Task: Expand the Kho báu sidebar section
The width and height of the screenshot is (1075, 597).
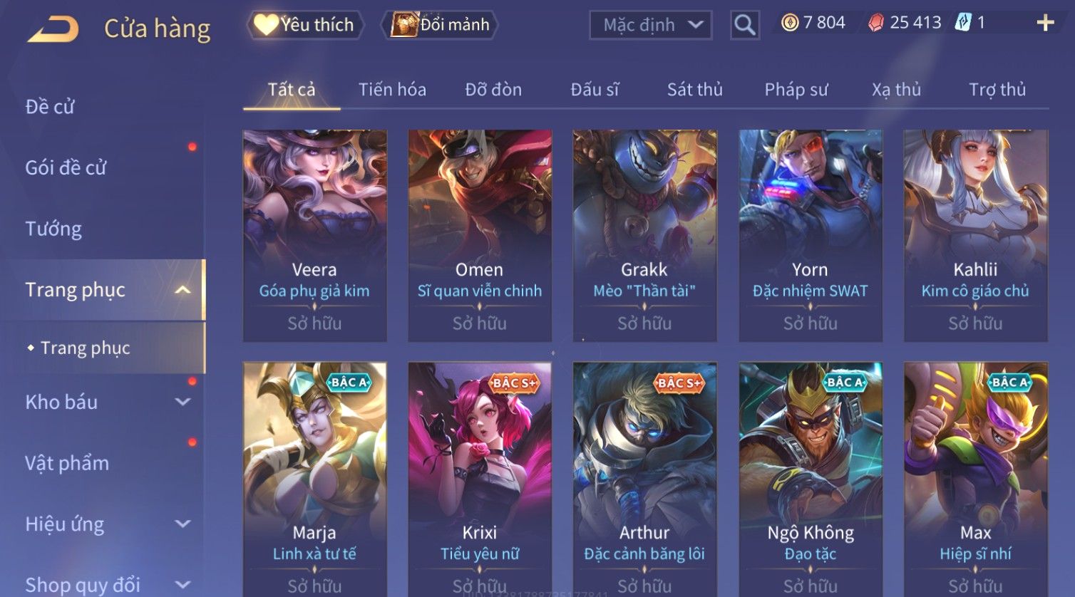Action: 182,402
